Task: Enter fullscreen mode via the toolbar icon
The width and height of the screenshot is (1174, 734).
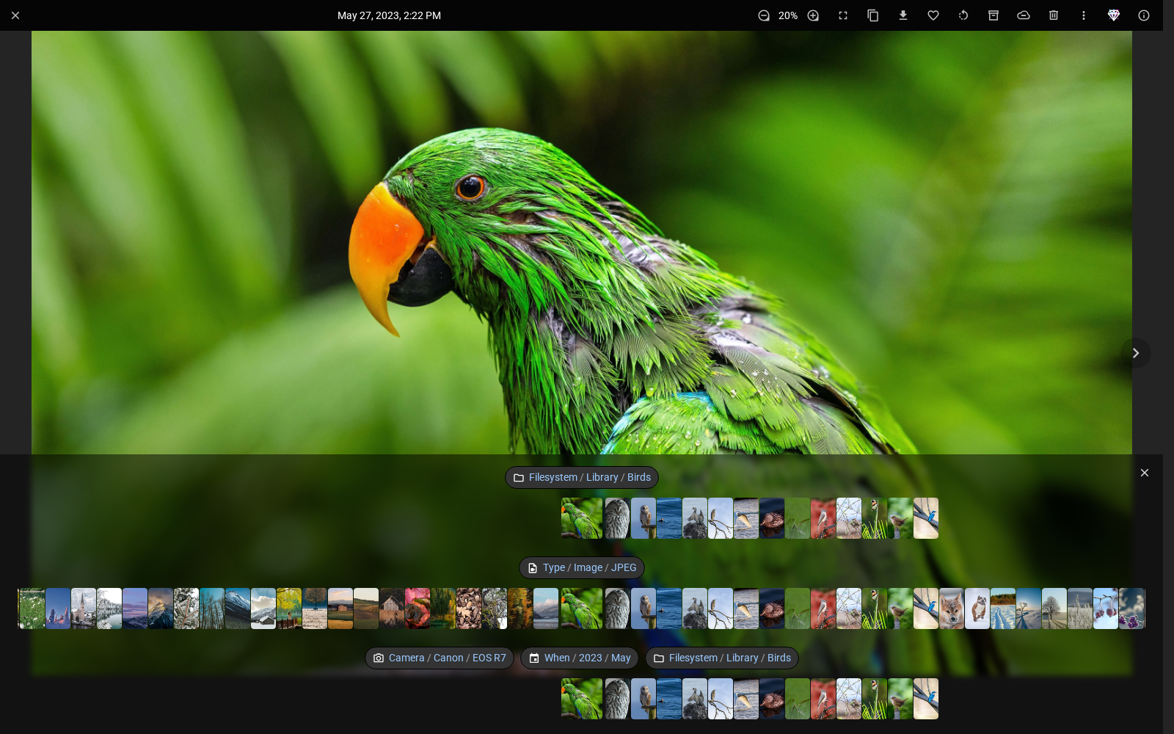Action: [x=843, y=15]
